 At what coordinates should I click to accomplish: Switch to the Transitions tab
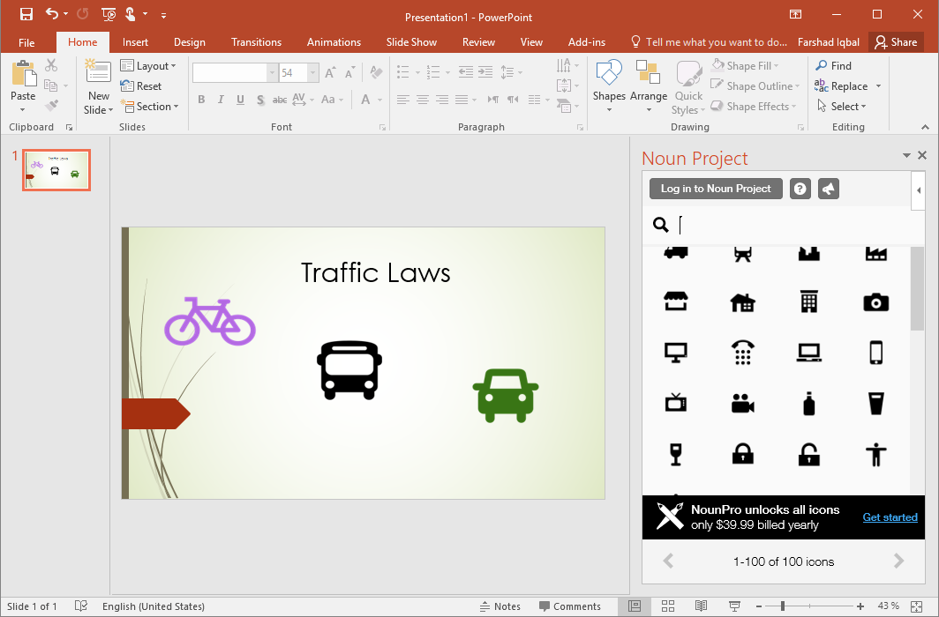click(256, 42)
